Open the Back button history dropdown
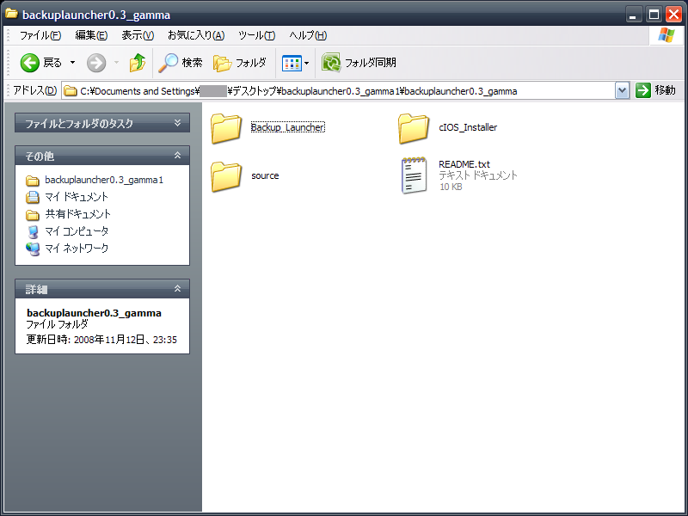 (73, 63)
